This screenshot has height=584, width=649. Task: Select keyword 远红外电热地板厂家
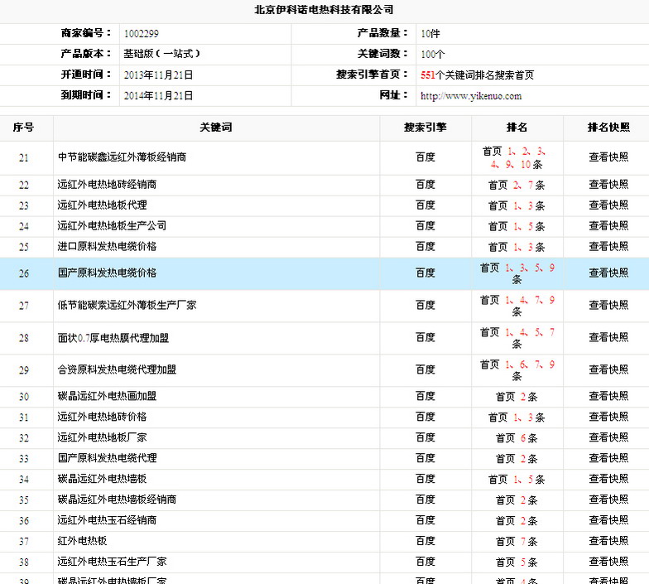pos(103,437)
